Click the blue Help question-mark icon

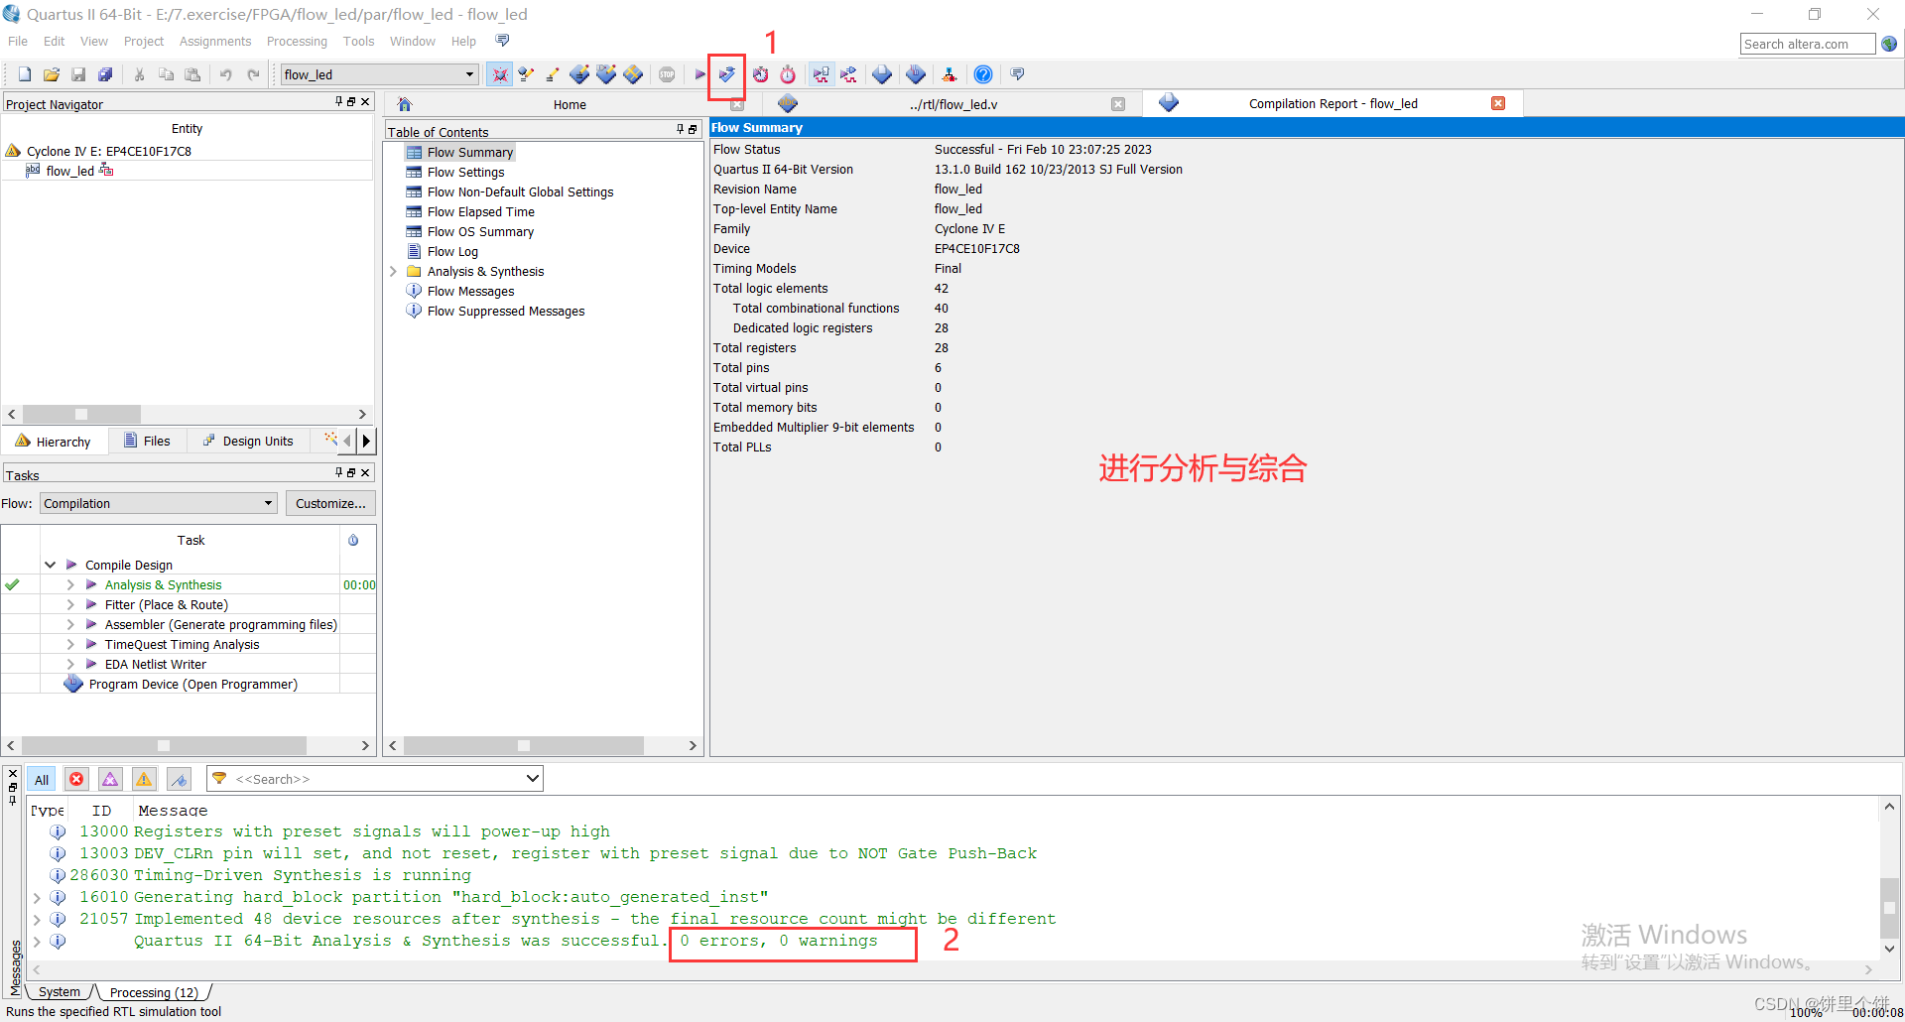click(983, 74)
